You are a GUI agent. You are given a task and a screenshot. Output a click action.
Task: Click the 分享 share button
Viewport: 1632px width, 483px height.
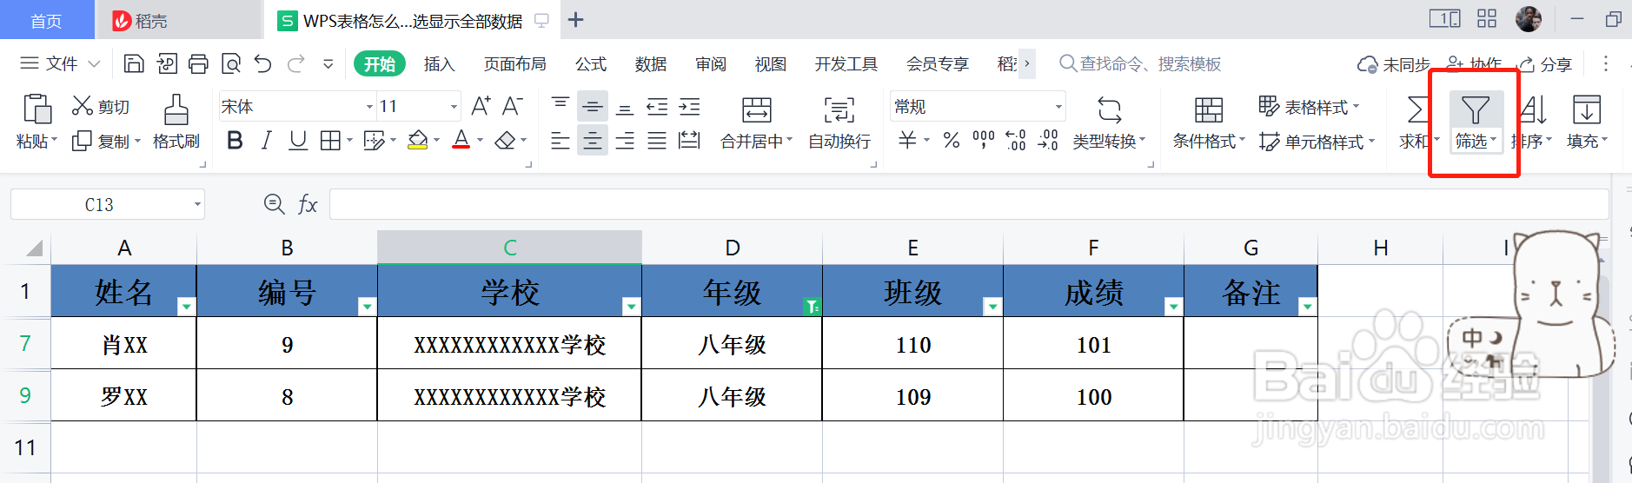1545,64
